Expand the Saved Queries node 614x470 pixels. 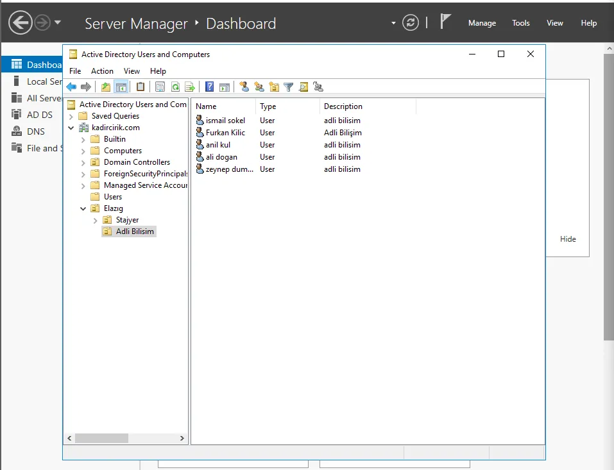coord(71,116)
